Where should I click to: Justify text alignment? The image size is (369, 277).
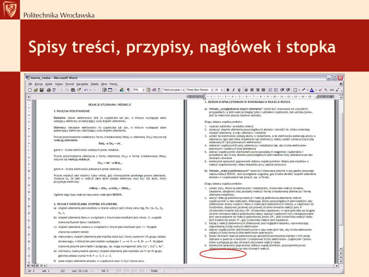263,90
